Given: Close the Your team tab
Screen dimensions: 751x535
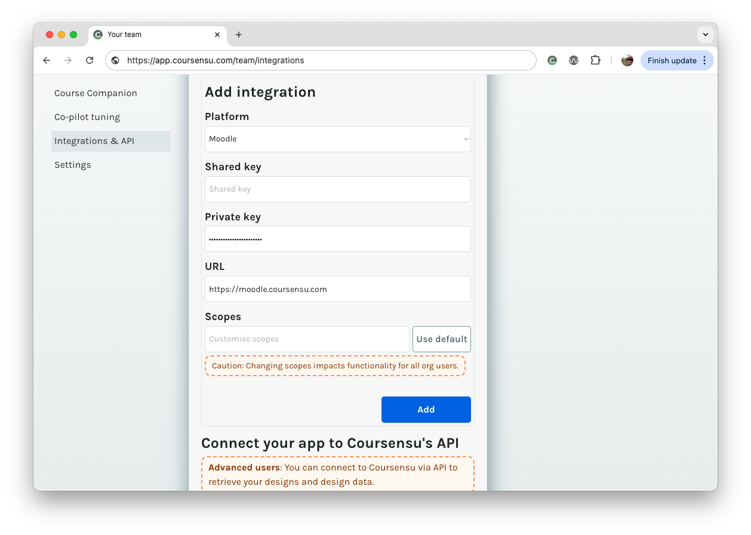Looking at the screenshot, I should 218,35.
